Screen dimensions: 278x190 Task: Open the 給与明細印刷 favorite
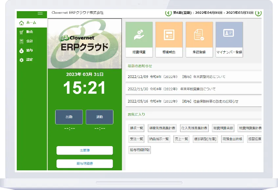tap(140, 150)
